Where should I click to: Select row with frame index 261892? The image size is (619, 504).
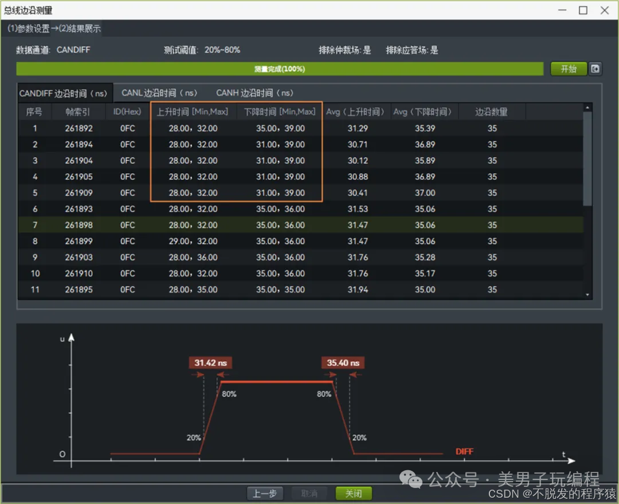click(79, 128)
